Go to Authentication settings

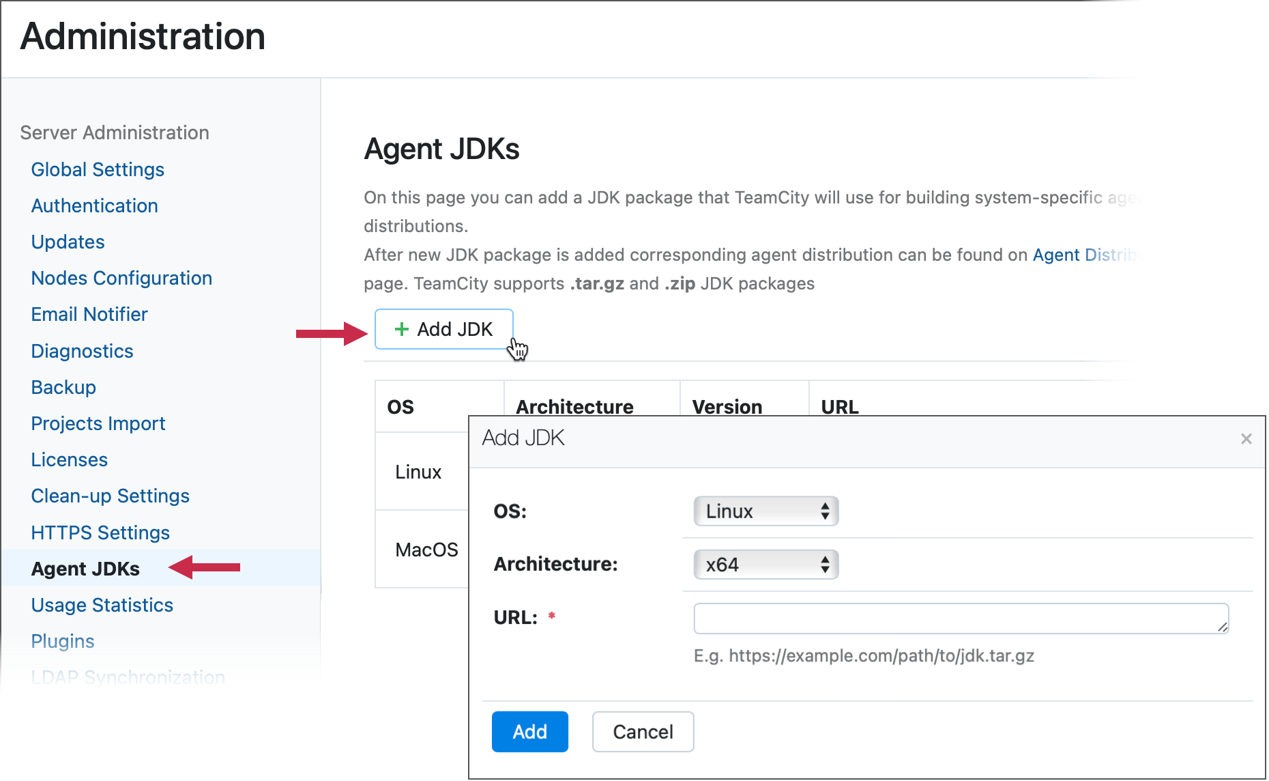pos(94,205)
